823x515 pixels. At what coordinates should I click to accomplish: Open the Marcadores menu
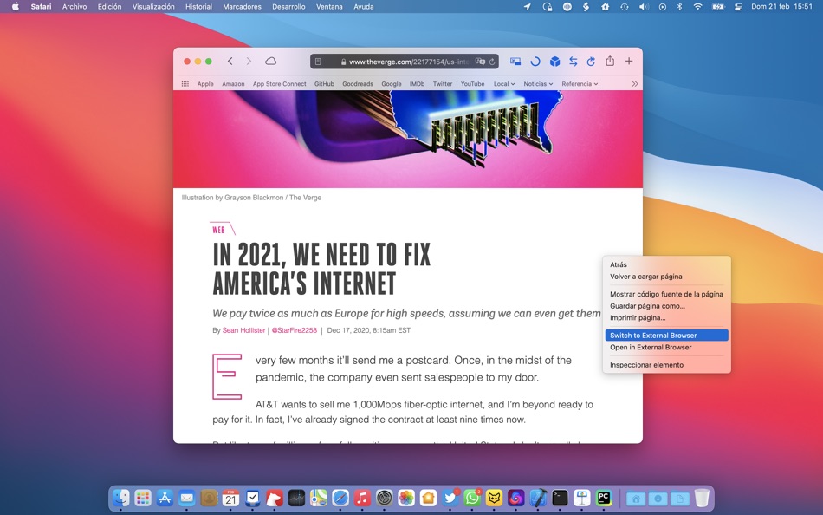[x=242, y=7]
